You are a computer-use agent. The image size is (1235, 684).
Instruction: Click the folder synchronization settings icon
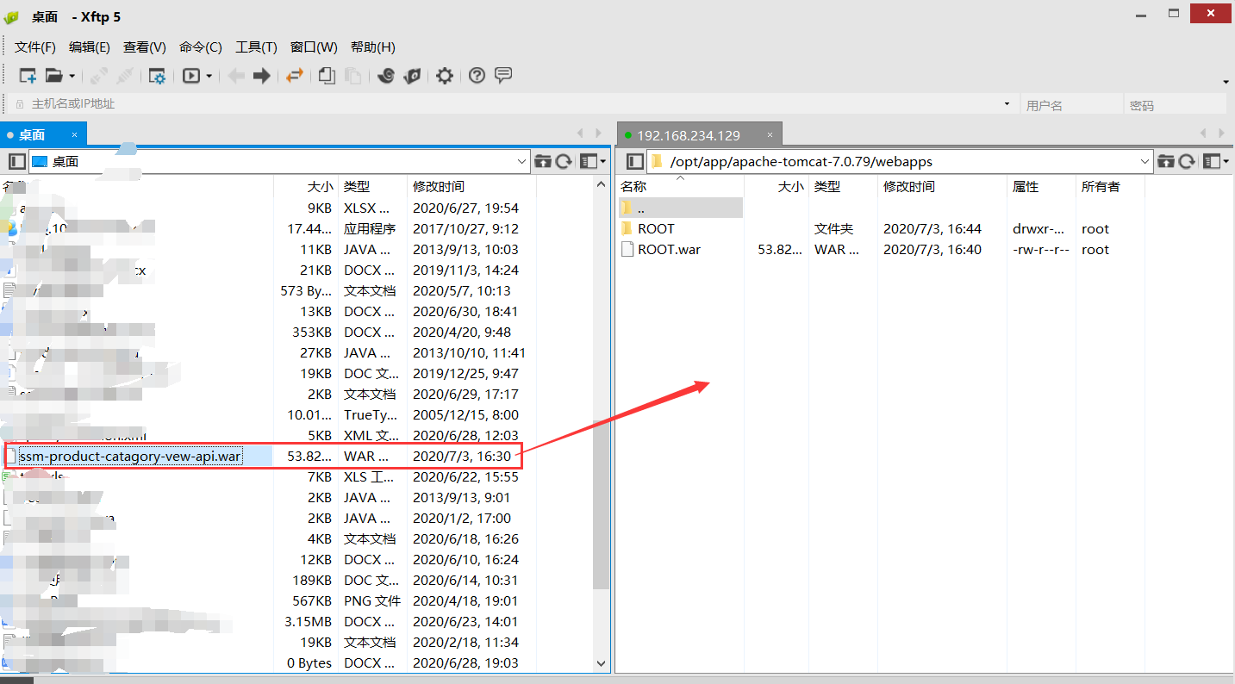[x=157, y=76]
